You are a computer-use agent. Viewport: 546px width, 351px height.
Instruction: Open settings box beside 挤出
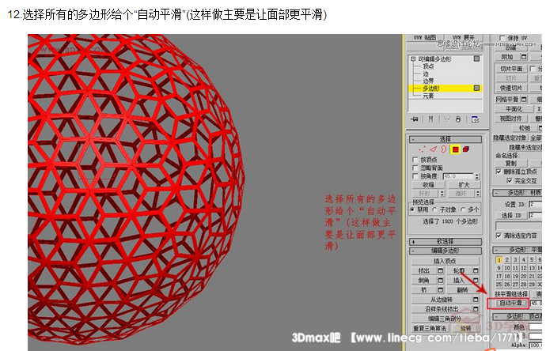(441, 270)
